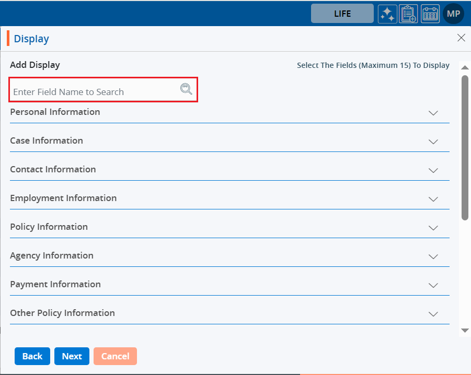Open the calendar icon in header

[430, 14]
